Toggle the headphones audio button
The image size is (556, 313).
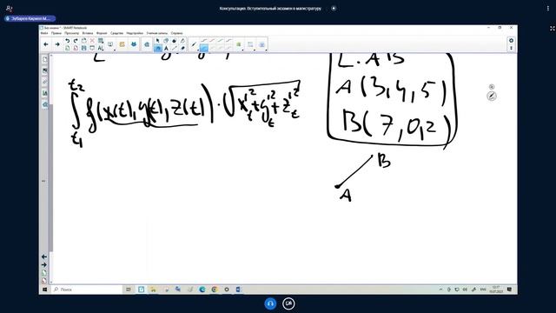pyautogui.click(x=270, y=303)
